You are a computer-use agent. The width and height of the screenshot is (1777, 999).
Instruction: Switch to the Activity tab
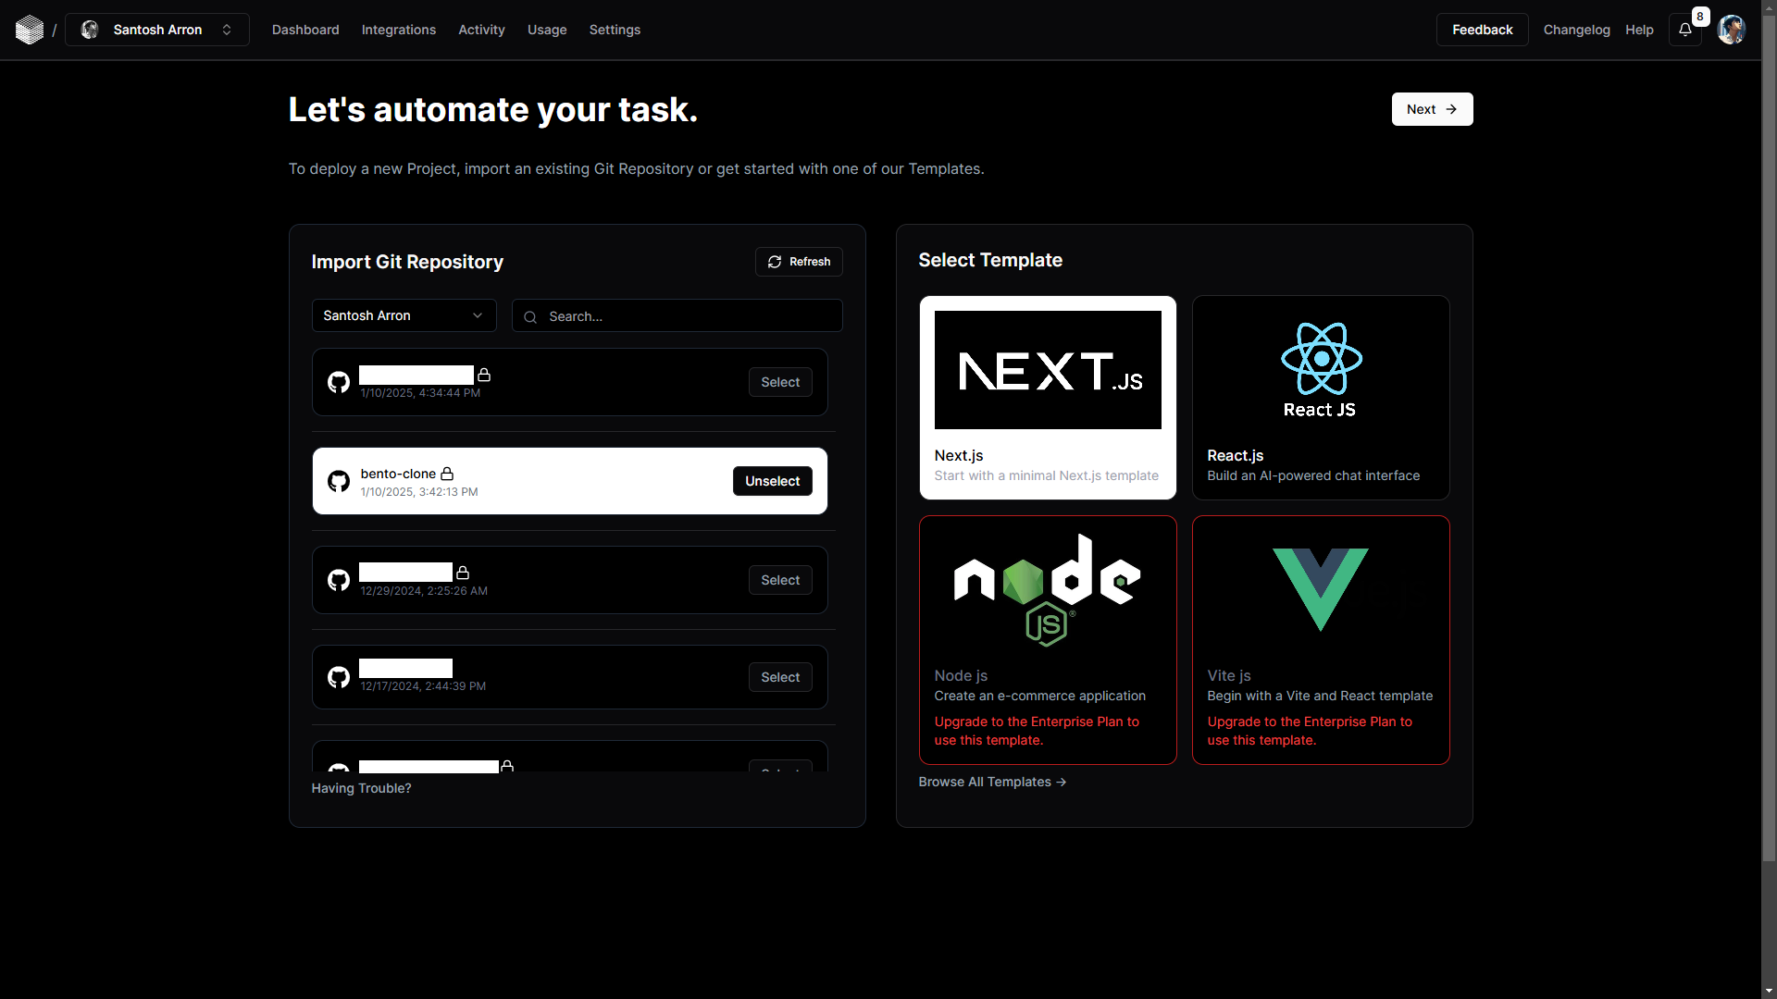pyautogui.click(x=481, y=30)
